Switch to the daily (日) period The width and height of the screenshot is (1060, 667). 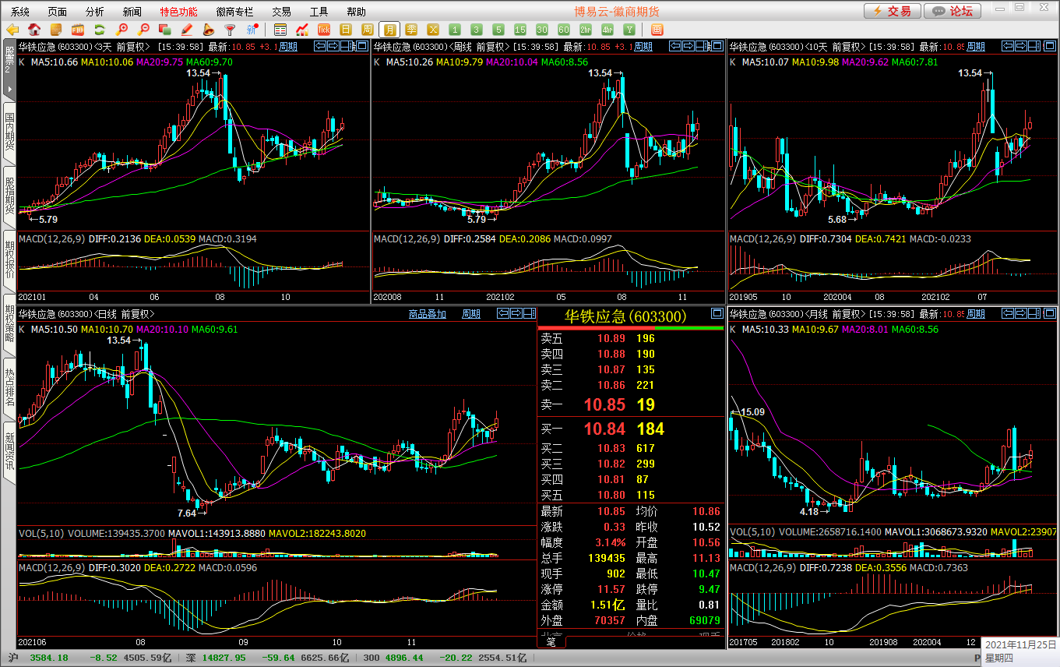pos(346,30)
